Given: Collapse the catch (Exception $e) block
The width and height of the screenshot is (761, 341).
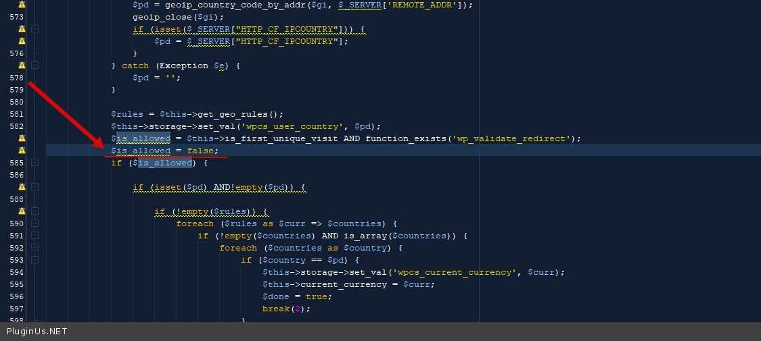Looking at the screenshot, I should coord(35,65).
